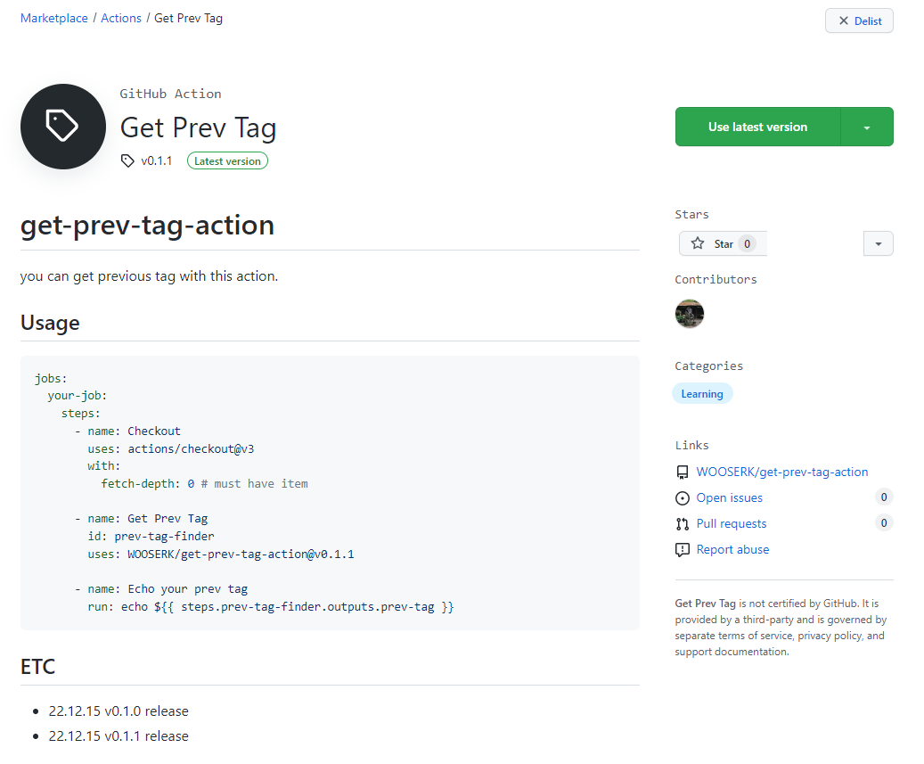924x764 pixels.
Task: Click the 'you can get previous tag' description
Action: tap(149, 276)
